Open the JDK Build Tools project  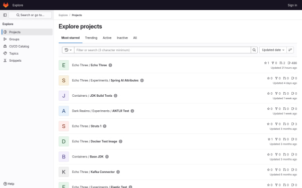pyautogui.click(x=92, y=96)
